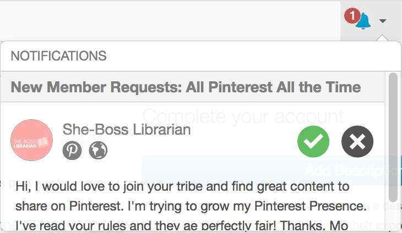Open the She-Boss Librarian name link

127,130
